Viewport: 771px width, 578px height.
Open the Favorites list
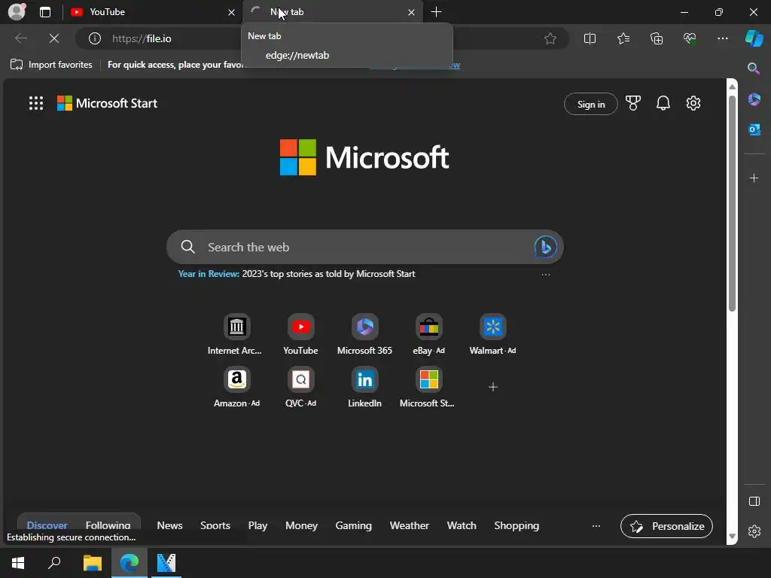coord(623,38)
